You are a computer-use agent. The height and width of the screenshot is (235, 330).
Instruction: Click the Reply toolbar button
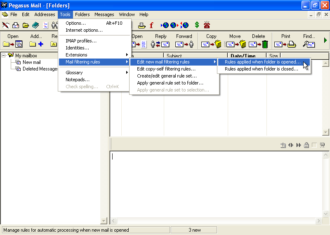click(x=160, y=40)
